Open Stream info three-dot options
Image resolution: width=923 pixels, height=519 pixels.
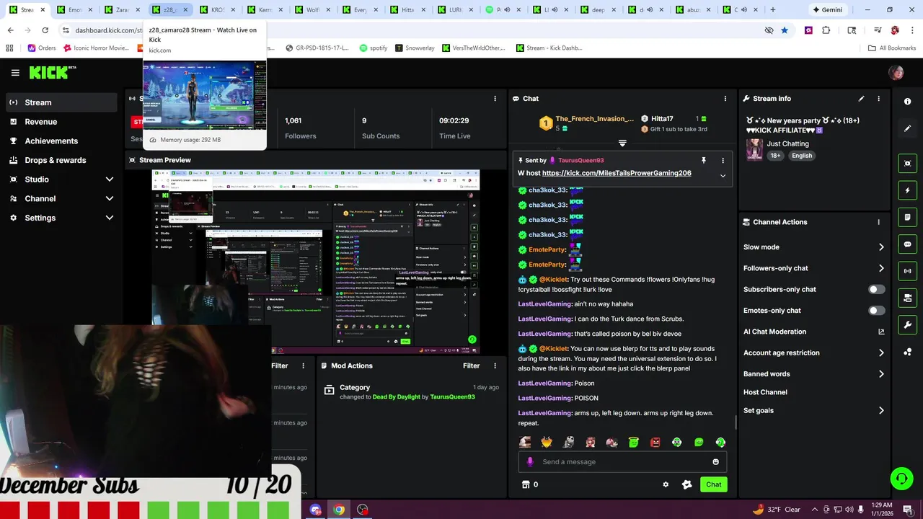(878, 99)
